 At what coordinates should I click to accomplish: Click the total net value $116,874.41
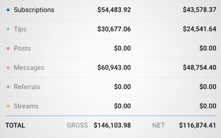point(197,125)
